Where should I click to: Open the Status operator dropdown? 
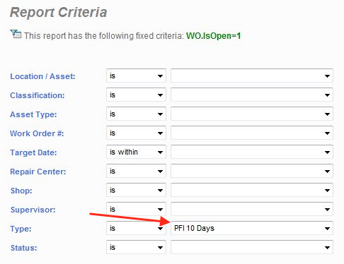pos(136,248)
